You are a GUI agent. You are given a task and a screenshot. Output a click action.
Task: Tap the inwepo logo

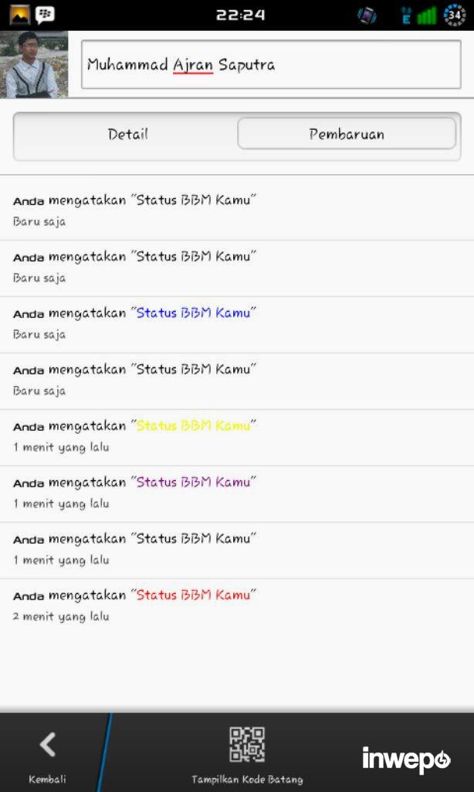407,760
